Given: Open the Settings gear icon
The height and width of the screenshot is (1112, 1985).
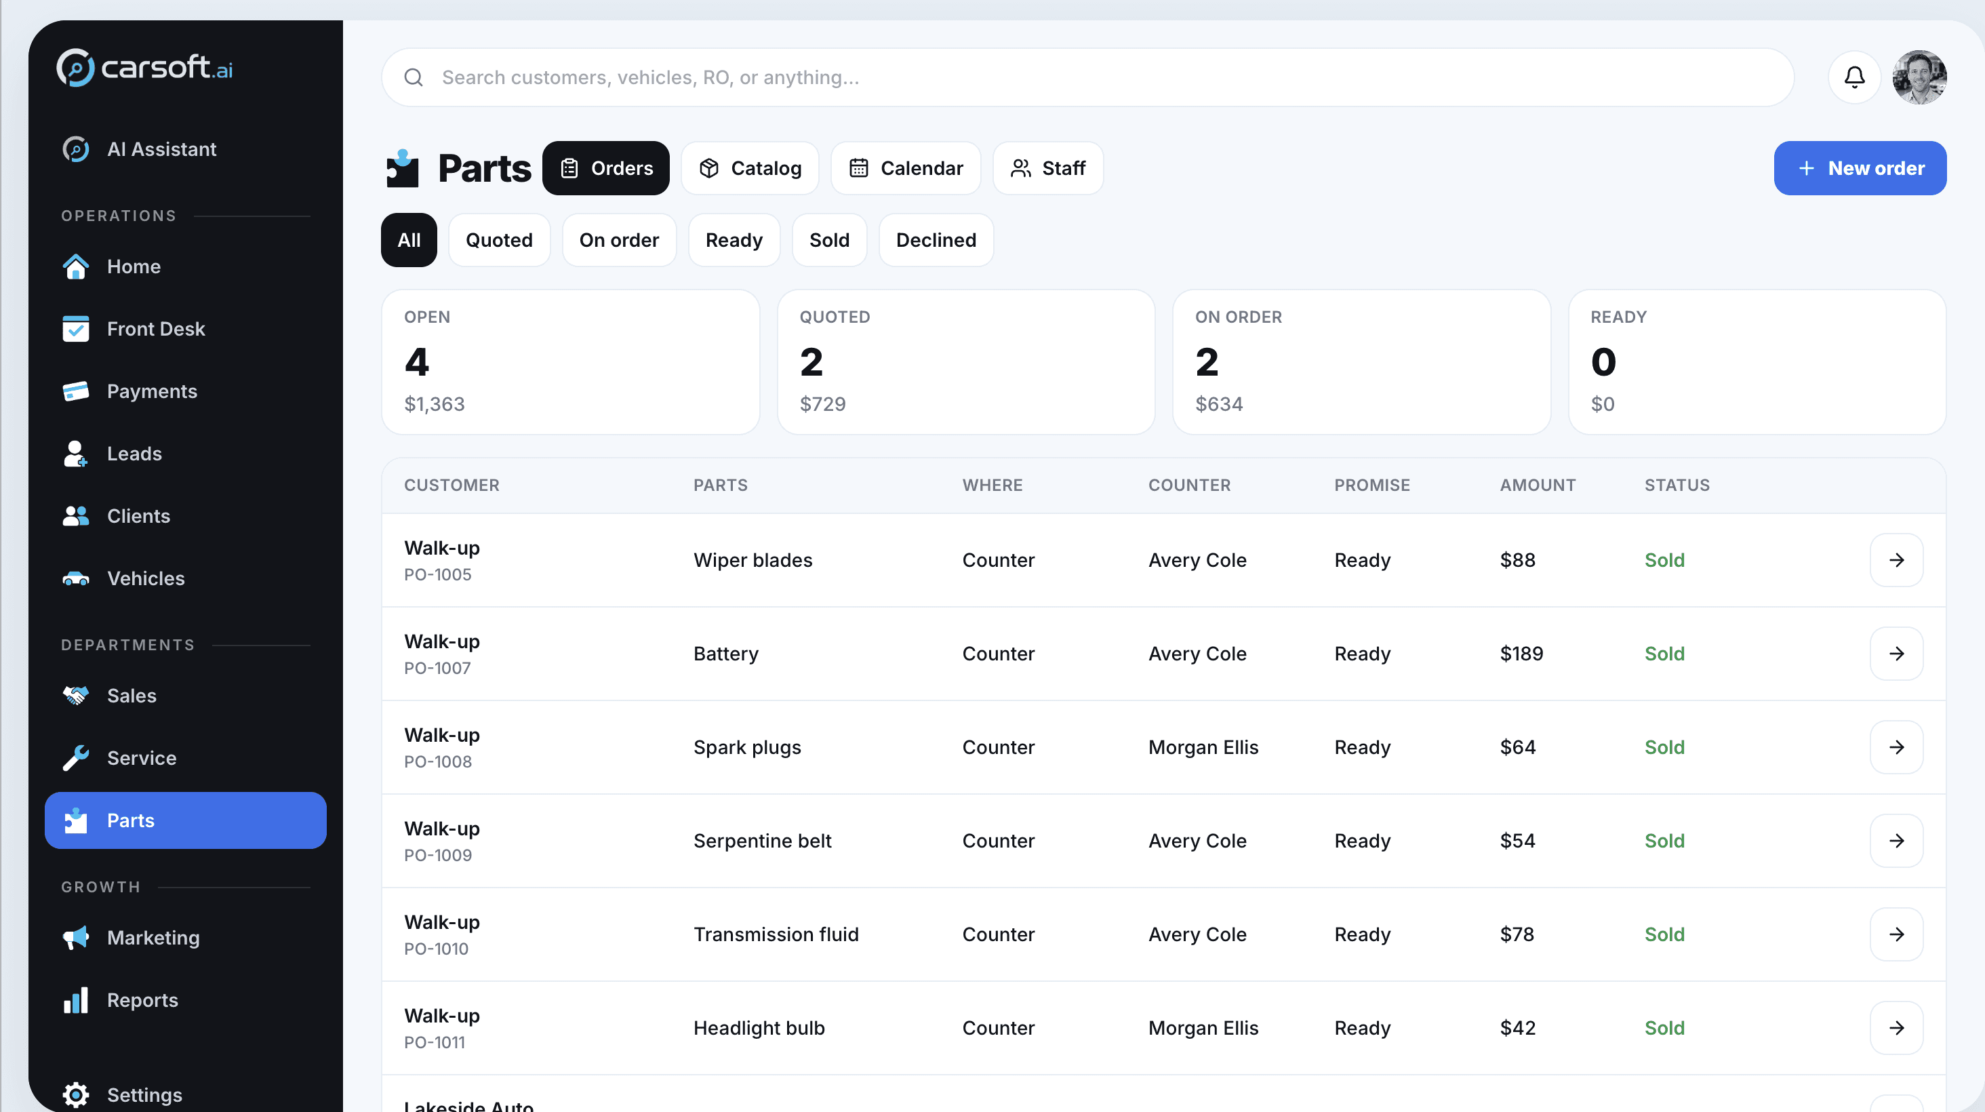Looking at the screenshot, I should (x=75, y=1095).
